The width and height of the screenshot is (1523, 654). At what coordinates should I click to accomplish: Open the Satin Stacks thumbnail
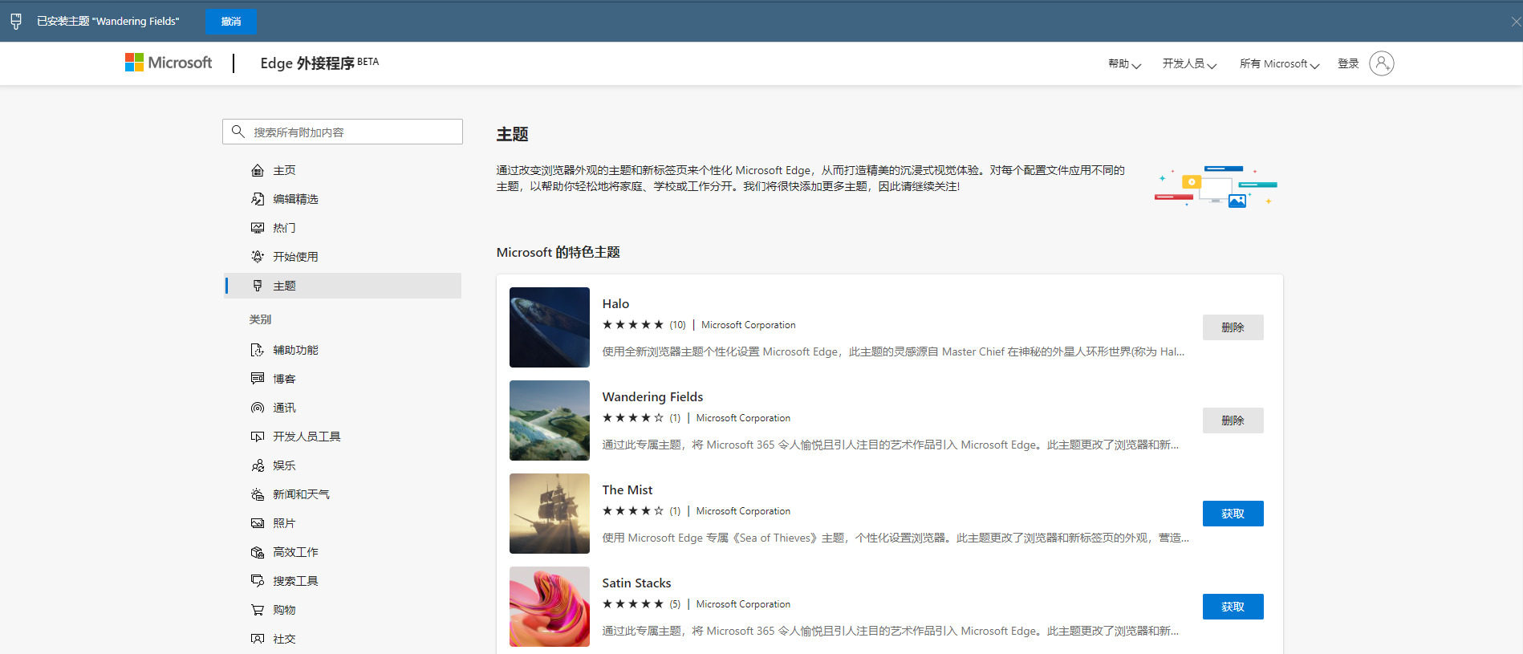pos(550,607)
